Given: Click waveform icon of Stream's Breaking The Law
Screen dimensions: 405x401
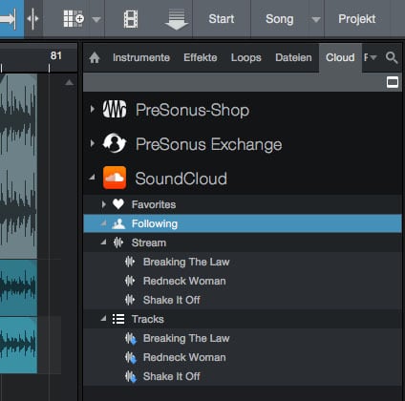Looking at the screenshot, I should (x=130, y=262).
